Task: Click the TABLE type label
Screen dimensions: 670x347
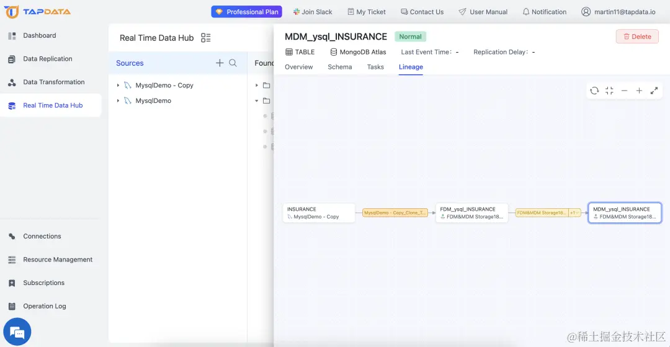Action: pos(300,52)
